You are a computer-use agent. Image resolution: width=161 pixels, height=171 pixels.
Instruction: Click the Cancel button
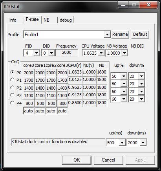(108, 160)
